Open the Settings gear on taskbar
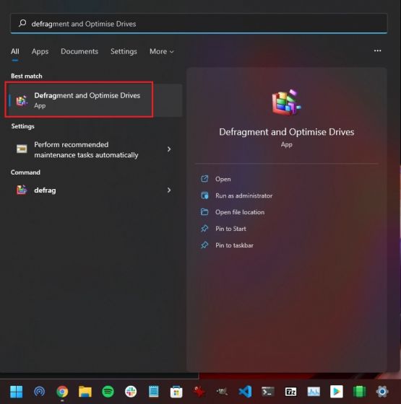 (382, 392)
